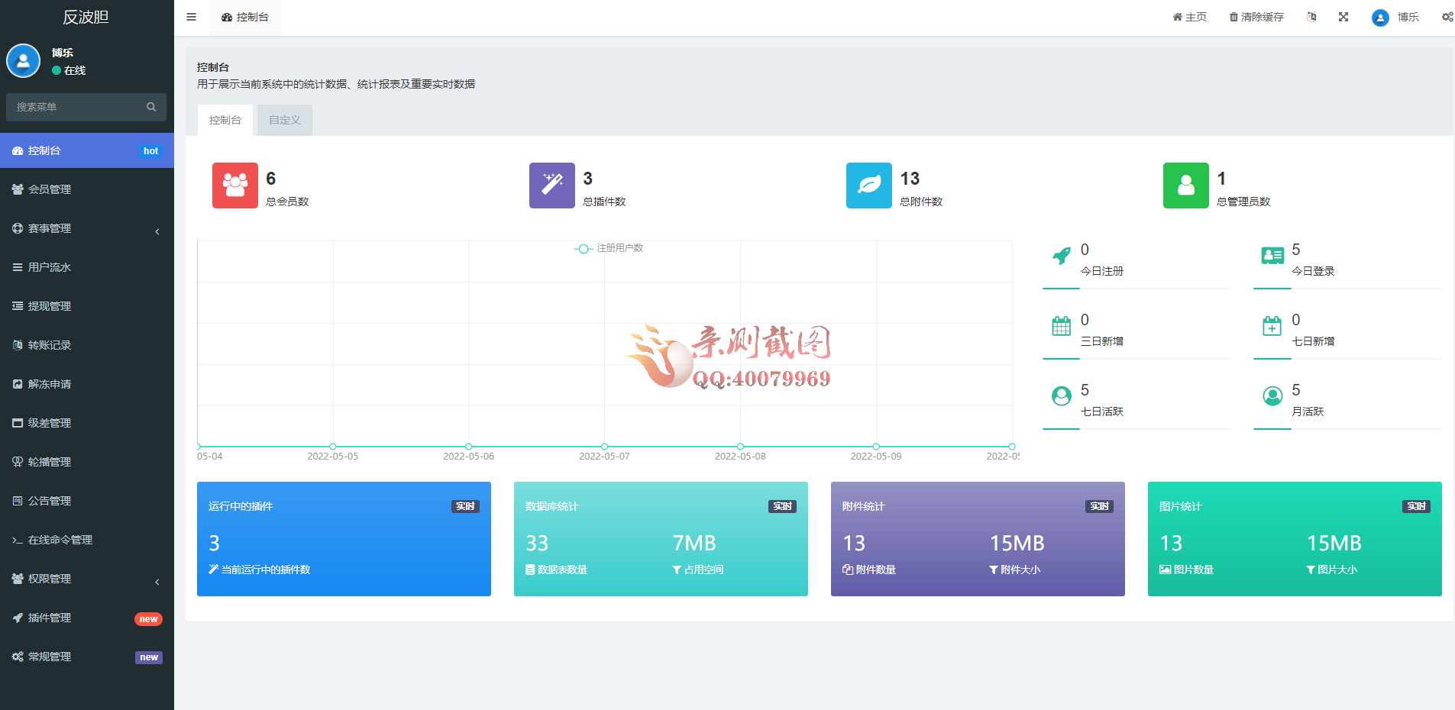Click the 清除缓存 button in header
This screenshot has width=1455, height=710.
pyautogui.click(x=1256, y=17)
